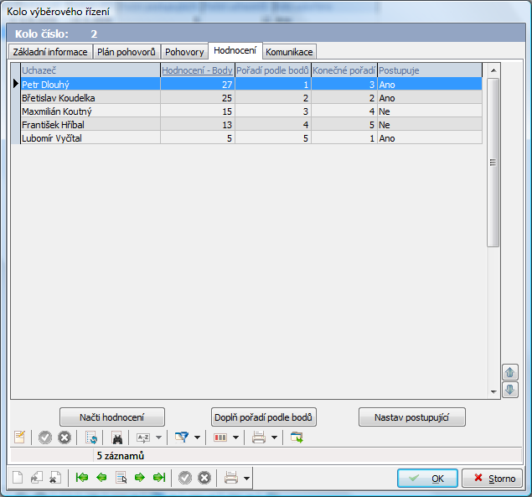Click the move row down arrow button
Image resolution: width=532 pixels, height=497 pixels.
coord(509,390)
